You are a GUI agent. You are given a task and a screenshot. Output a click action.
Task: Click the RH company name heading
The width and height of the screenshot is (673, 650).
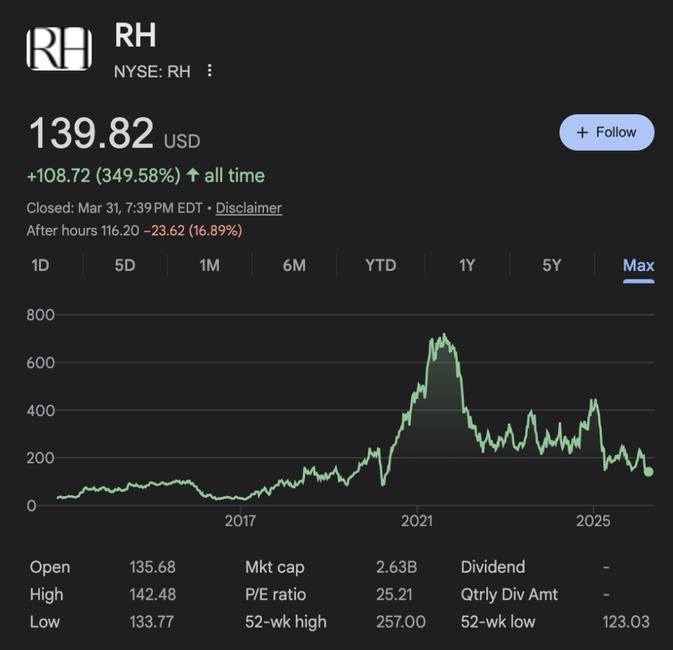point(135,36)
